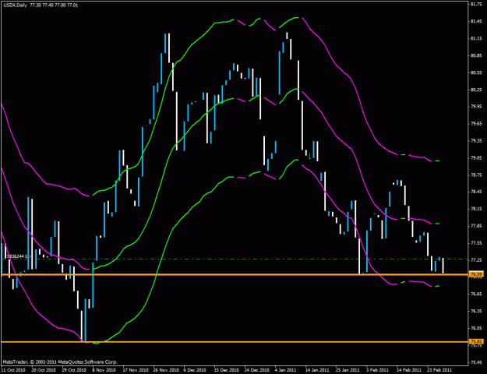This screenshot has width=487, height=374.
Task: Click the 81.45 price axis label
Action: point(476,22)
